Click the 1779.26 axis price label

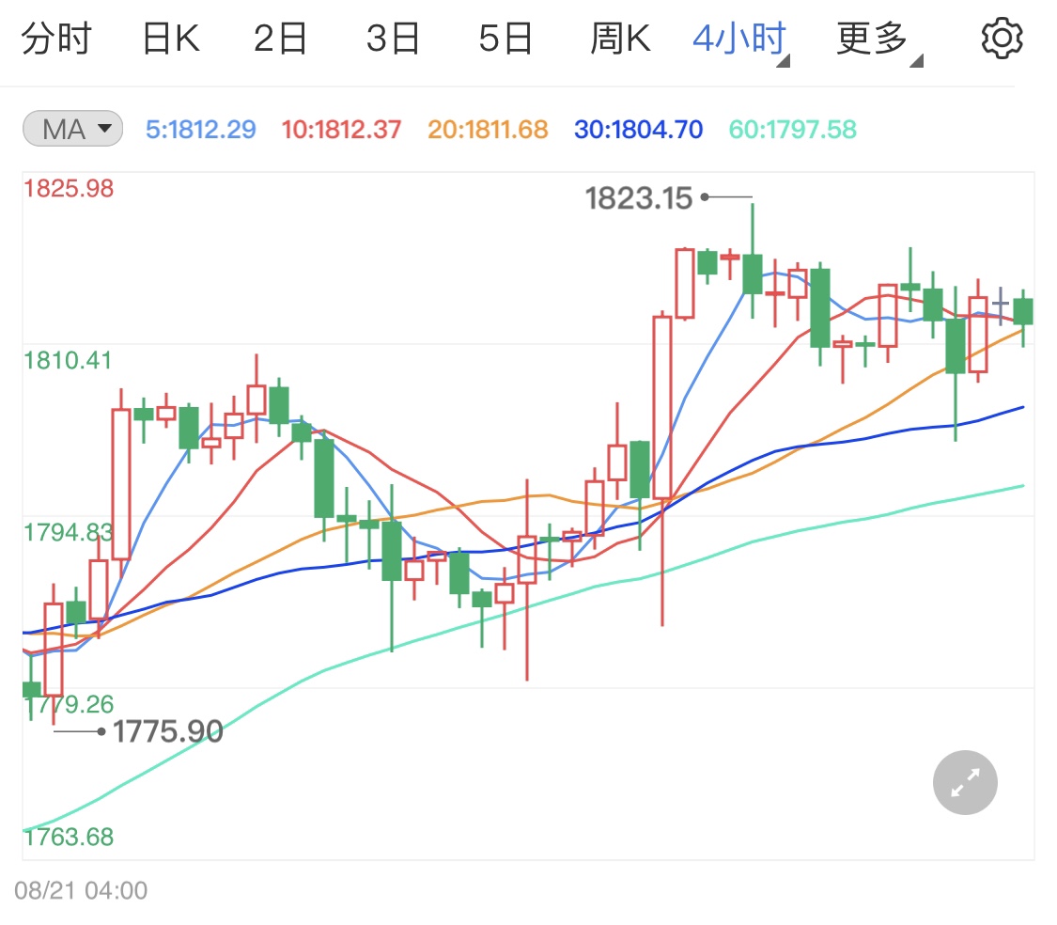pos(69,704)
